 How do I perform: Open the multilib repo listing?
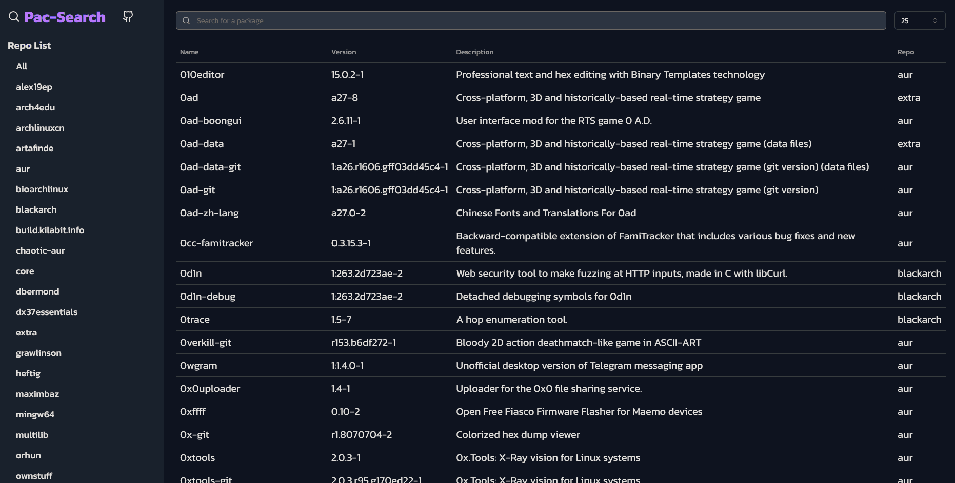pos(32,435)
